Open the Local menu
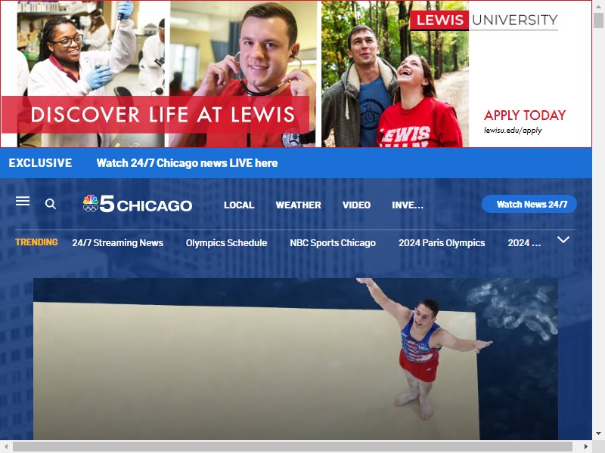This screenshot has height=453, width=605. [239, 205]
